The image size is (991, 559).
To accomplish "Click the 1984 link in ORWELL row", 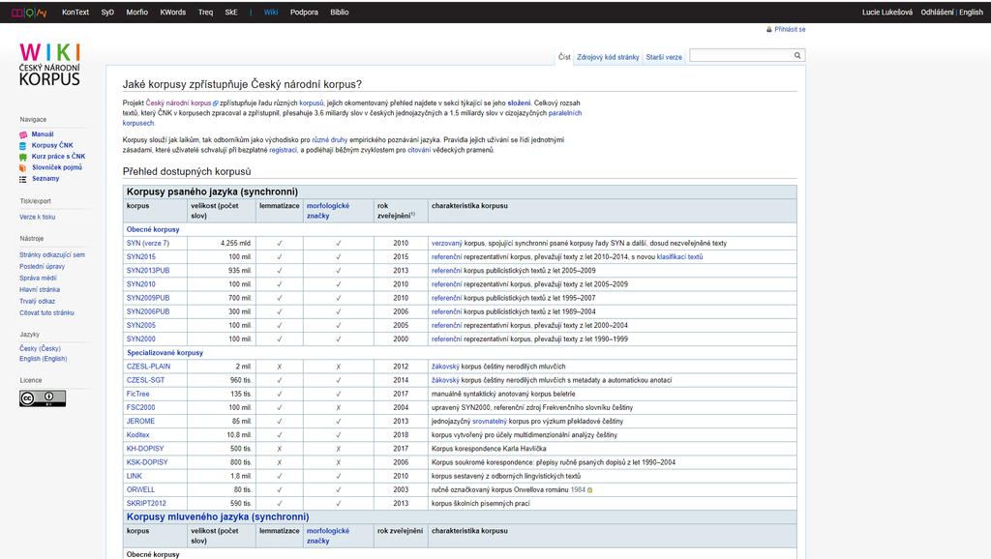I will tap(578, 489).
